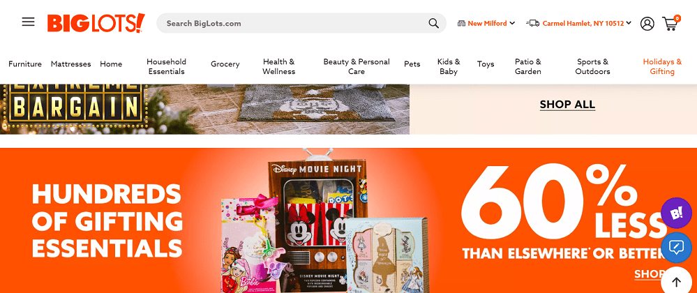Viewport: 697px width, 293px height.
Task: Open the account profile icon
Action: click(647, 23)
